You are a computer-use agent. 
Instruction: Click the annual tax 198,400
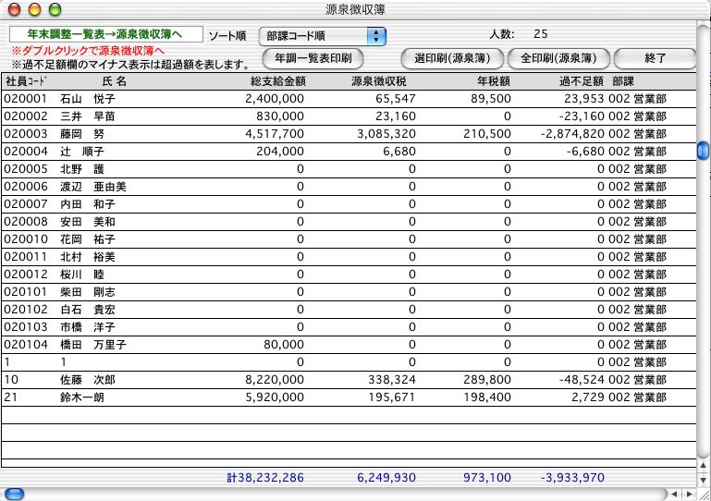[x=487, y=397]
